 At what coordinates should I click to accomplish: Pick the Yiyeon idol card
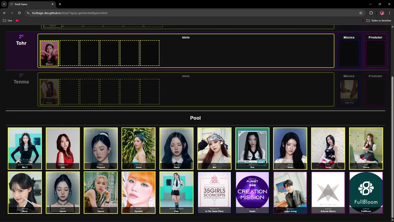point(101,193)
